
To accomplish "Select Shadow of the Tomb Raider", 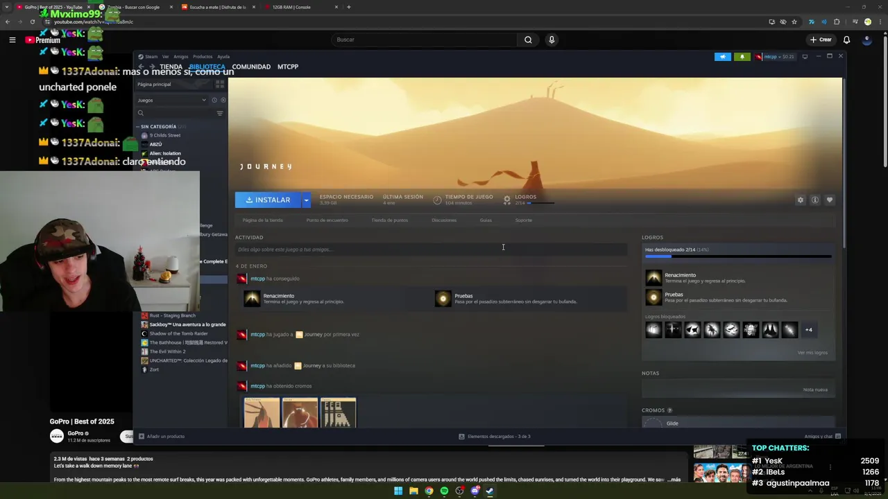I will (179, 333).
